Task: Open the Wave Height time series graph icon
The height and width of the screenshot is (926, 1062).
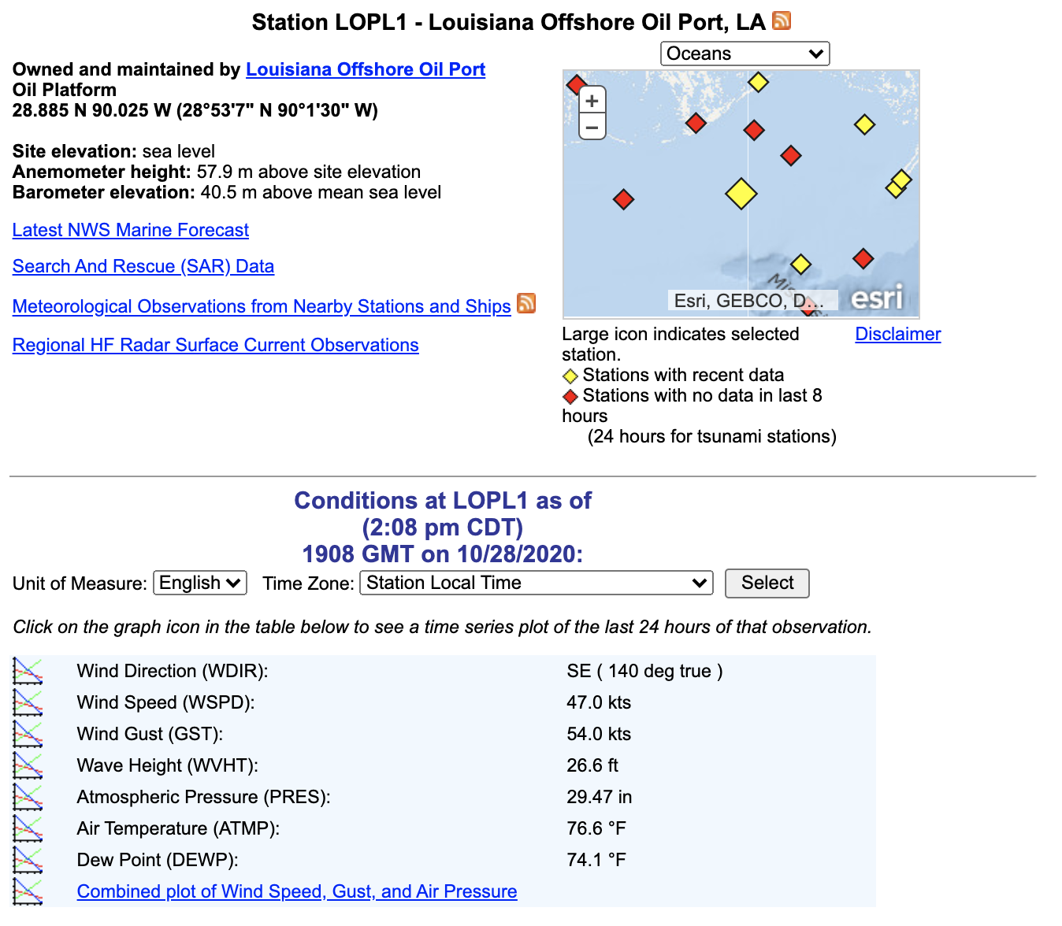Action: tap(28, 765)
